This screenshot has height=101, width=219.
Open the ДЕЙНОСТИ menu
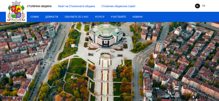(x=52, y=17)
